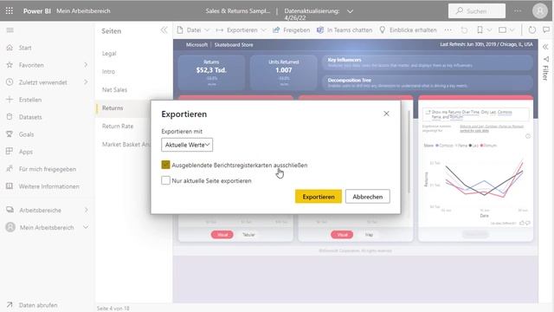Screen dimensions: 554x312
Task: Open the Net Sales page
Action: pos(114,90)
